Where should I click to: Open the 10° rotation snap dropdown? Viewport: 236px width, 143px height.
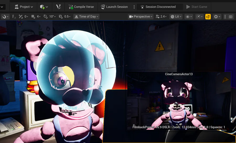52,16
